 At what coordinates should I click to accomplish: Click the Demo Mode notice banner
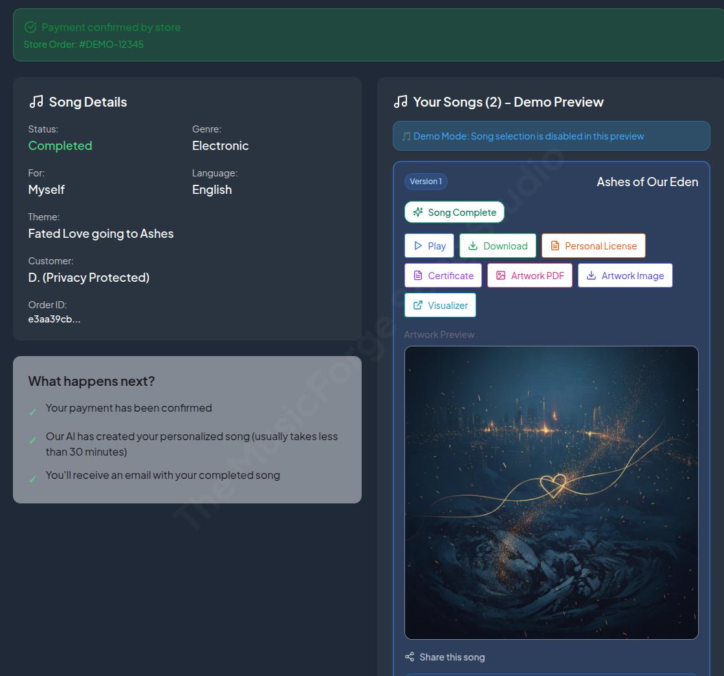pyautogui.click(x=551, y=136)
